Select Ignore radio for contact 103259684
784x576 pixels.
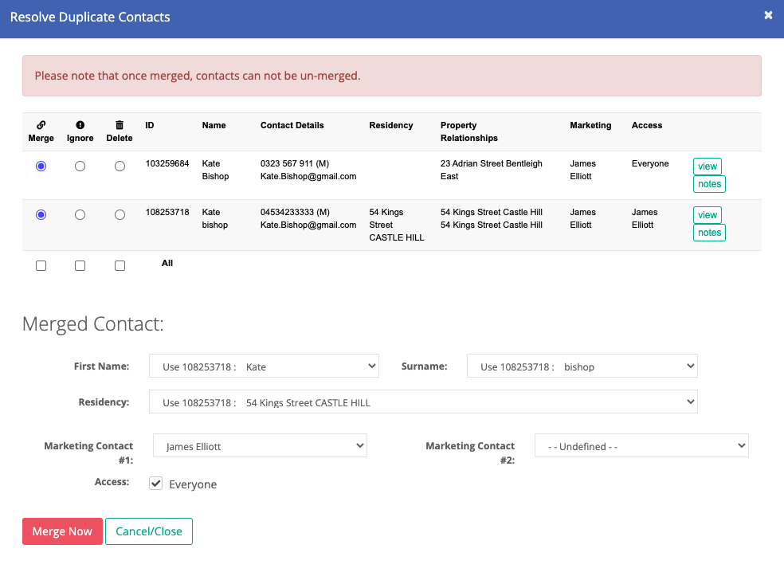pyautogui.click(x=80, y=166)
